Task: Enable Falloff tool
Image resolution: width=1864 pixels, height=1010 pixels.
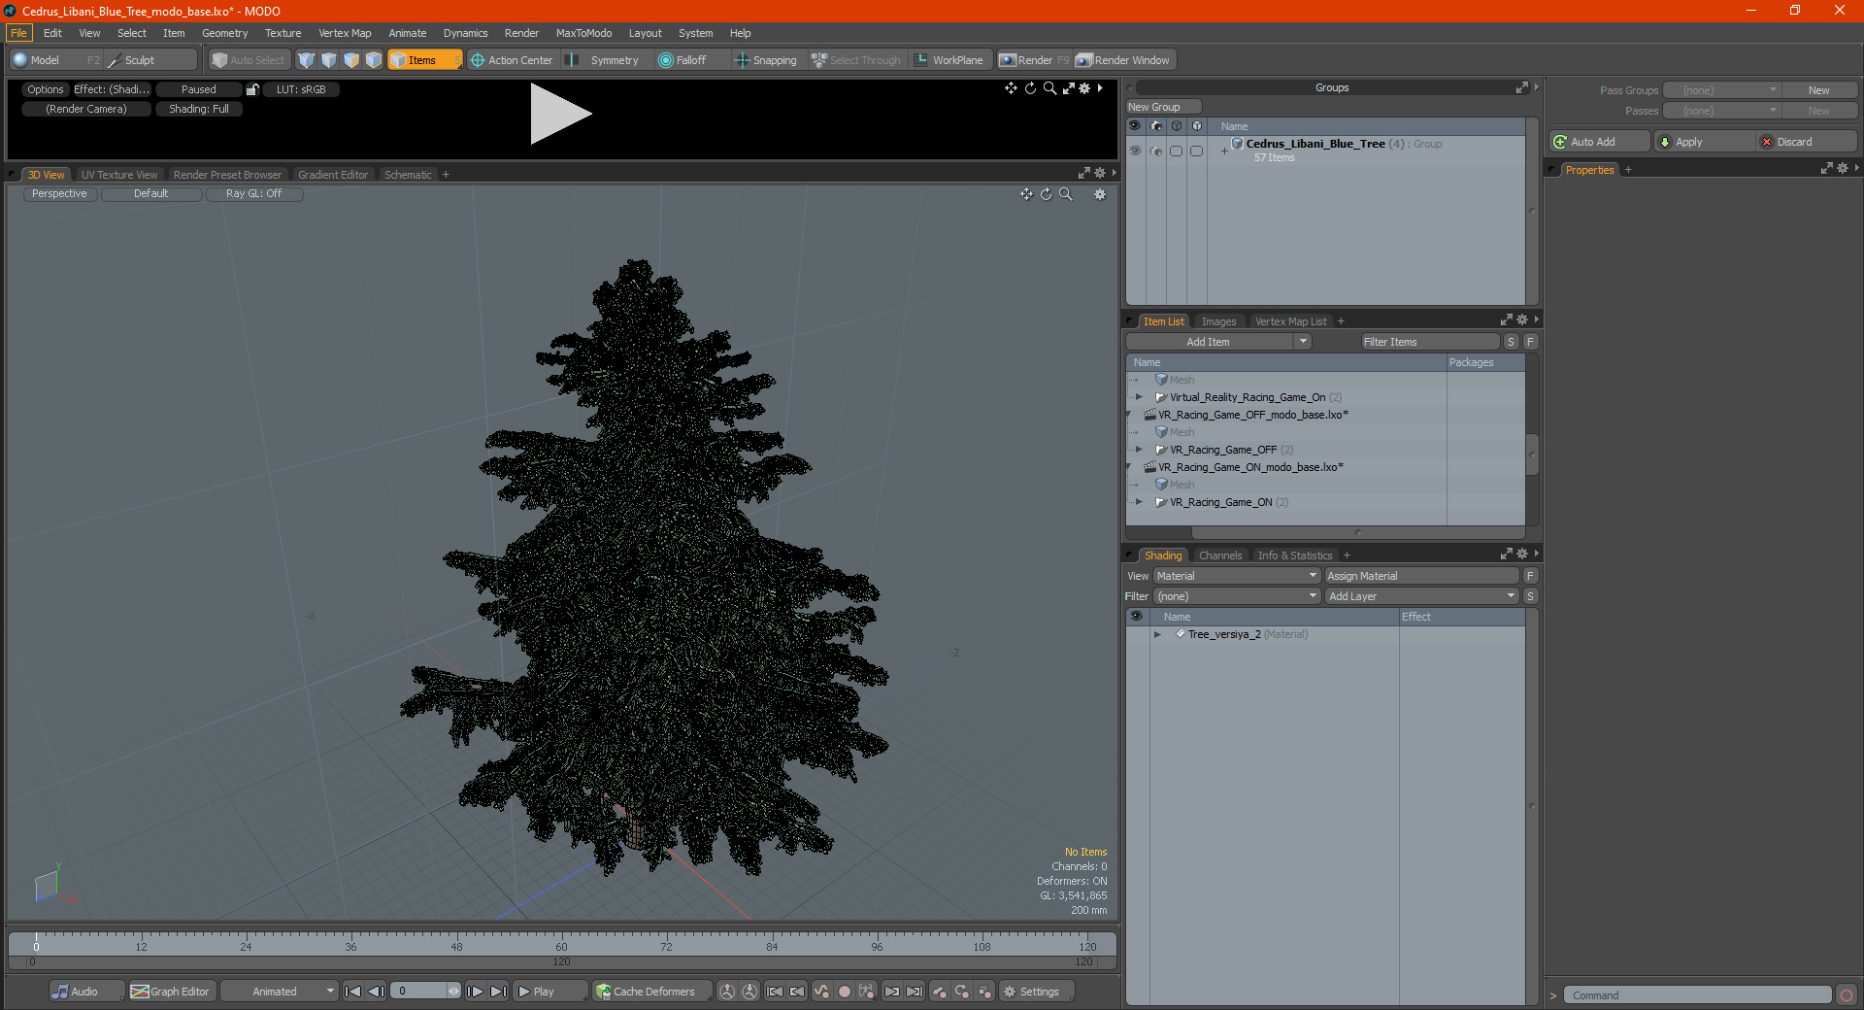Action: coord(683,60)
